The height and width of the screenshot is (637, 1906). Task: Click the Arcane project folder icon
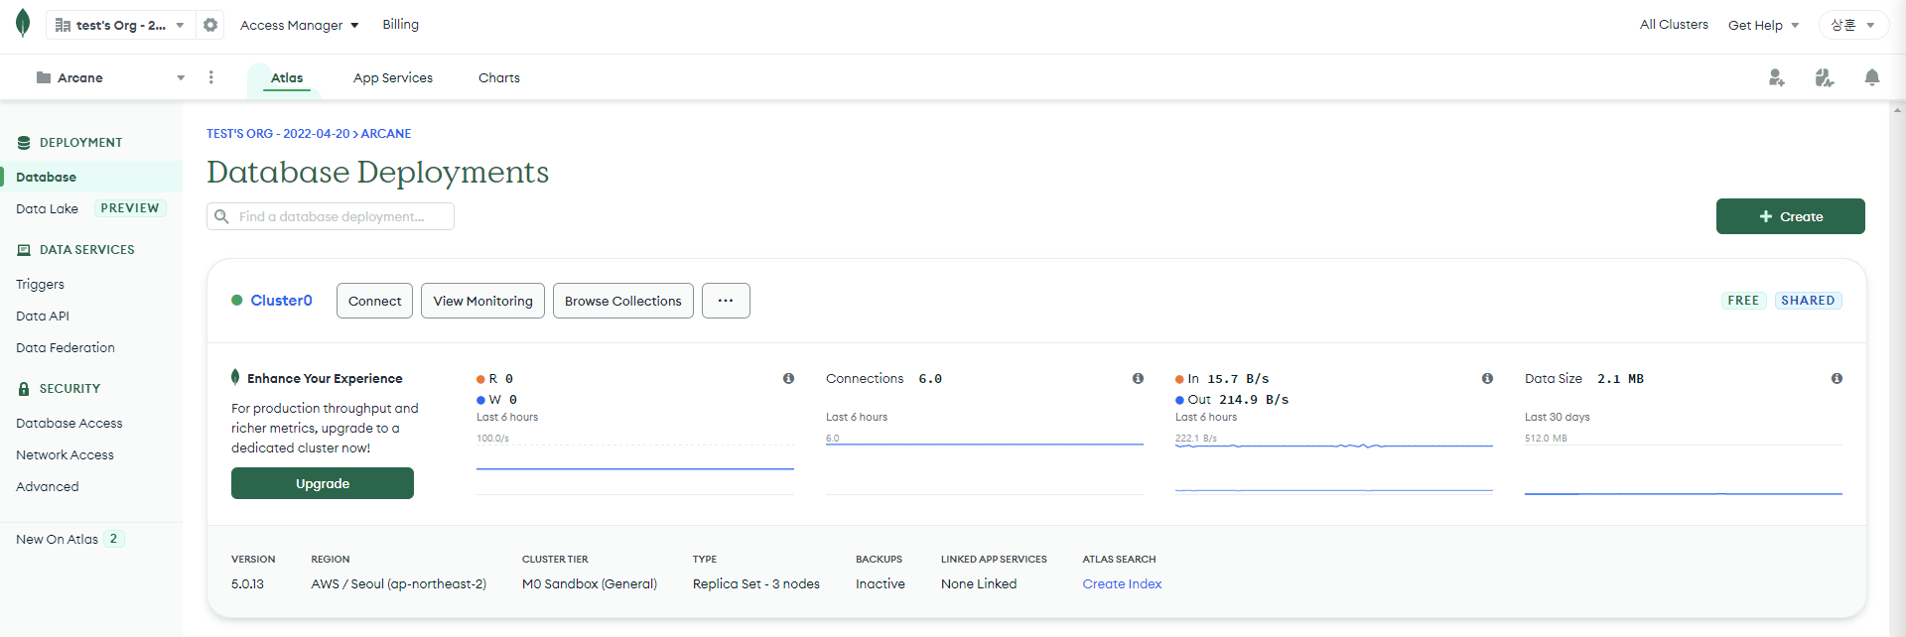(x=44, y=77)
